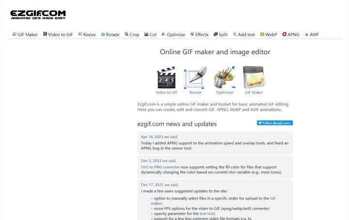Screen dimensions: 349x220
Task: Select the Rotate tool menu item
Action: click(110, 35)
